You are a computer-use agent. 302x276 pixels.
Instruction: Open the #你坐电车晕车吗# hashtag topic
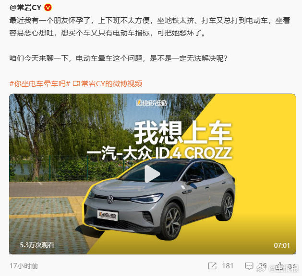click(40, 83)
